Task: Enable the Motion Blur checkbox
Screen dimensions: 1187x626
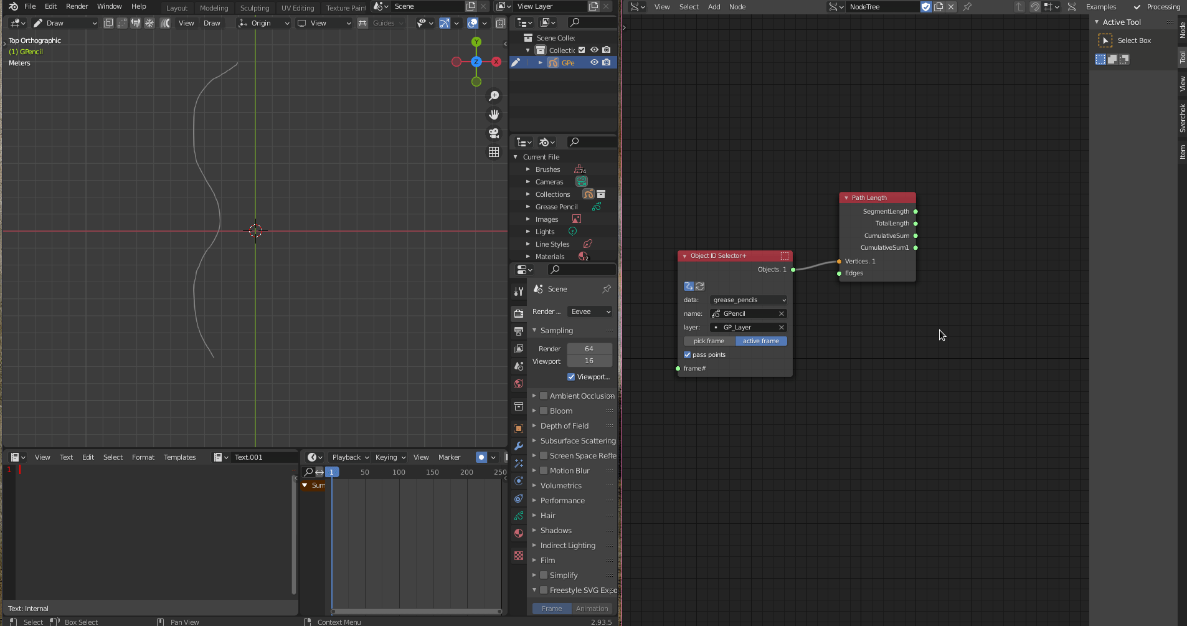Action: (544, 470)
